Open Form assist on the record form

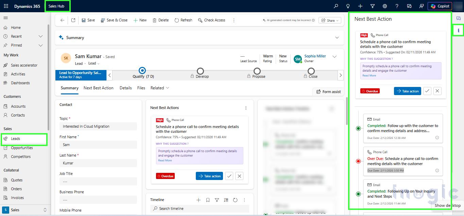pyautogui.click(x=328, y=91)
